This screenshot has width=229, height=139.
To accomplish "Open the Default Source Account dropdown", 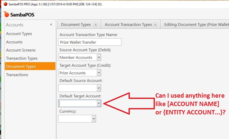I will 99,88.
